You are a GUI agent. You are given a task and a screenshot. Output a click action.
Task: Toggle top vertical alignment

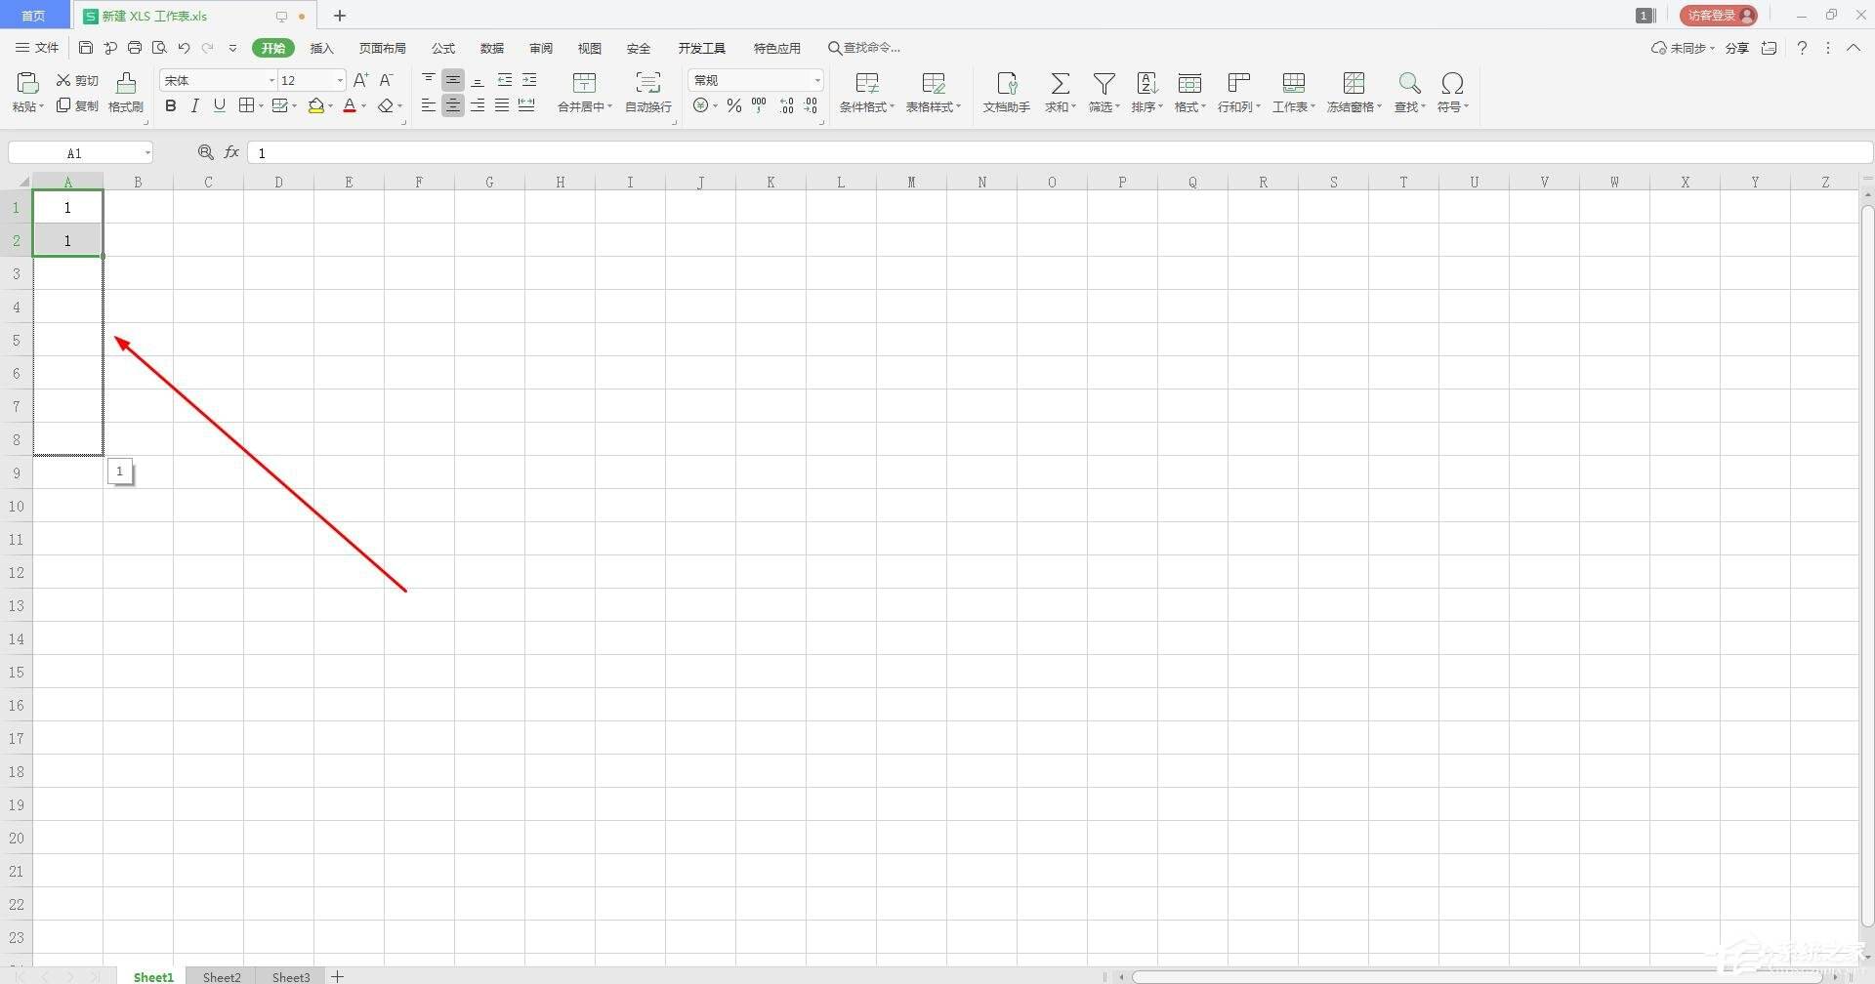(x=429, y=80)
